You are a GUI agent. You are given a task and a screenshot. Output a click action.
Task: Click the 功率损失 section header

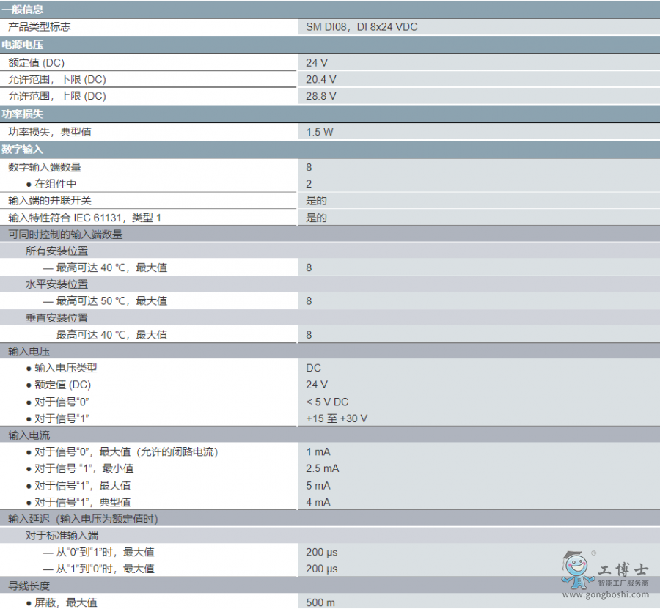23,114
